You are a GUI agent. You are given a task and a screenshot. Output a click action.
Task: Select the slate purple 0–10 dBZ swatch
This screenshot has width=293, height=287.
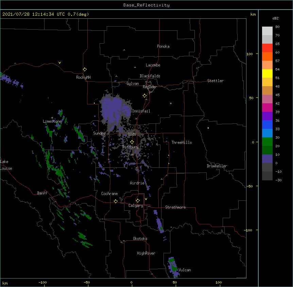[267, 159]
